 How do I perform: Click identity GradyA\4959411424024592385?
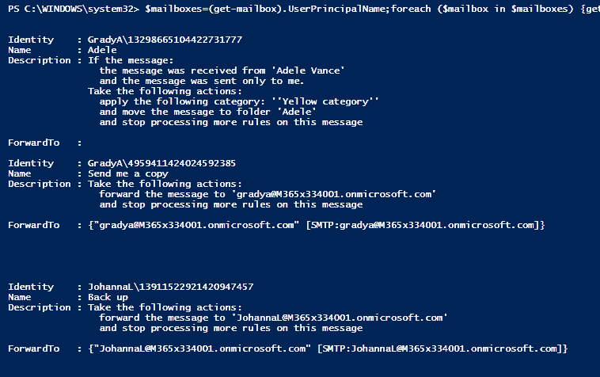pos(161,163)
